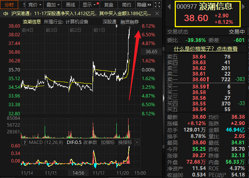Go to previous stock with left arrow
This screenshot has width=249, height=178.
[x=169, y=7]
